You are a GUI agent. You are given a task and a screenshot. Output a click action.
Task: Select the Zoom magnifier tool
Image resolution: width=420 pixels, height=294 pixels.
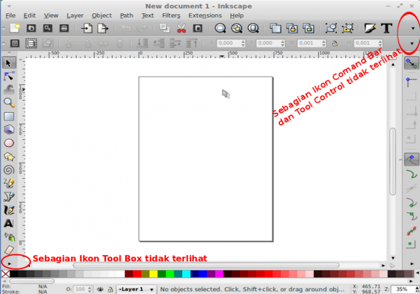tap(9, 103)
